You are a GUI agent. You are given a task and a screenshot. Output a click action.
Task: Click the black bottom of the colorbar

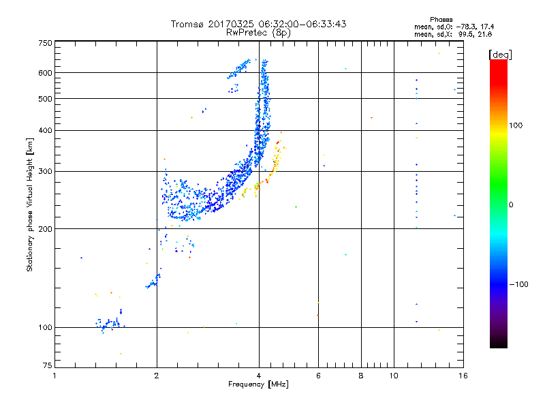(x=499, y=343)
